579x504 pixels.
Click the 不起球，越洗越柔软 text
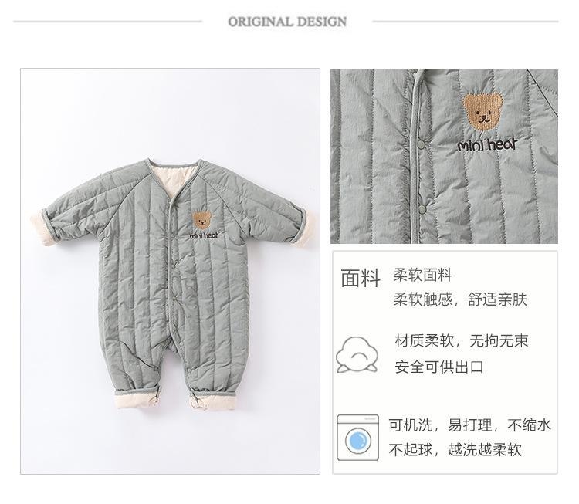click(x=455, y=450)
